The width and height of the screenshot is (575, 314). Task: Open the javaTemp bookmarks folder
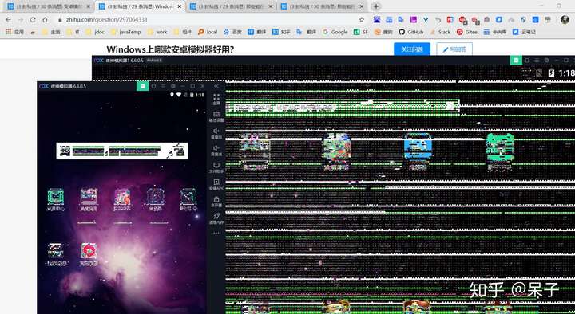click(126, 32)
